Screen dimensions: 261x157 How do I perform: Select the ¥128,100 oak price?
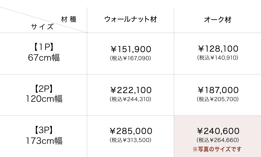[218, 49]
